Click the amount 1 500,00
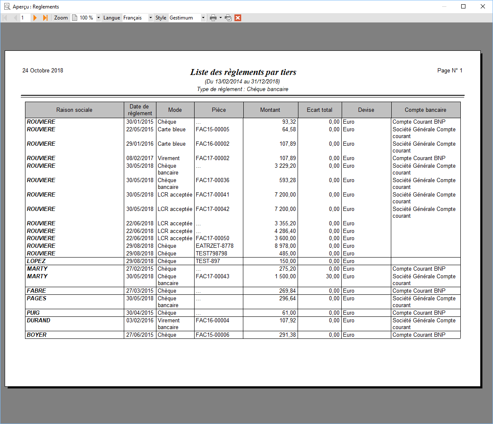The width and height of the screenshot is (493, 424). coord(285,277)
